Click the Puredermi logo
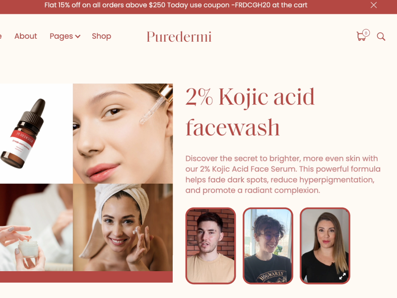 click(179, 37)
